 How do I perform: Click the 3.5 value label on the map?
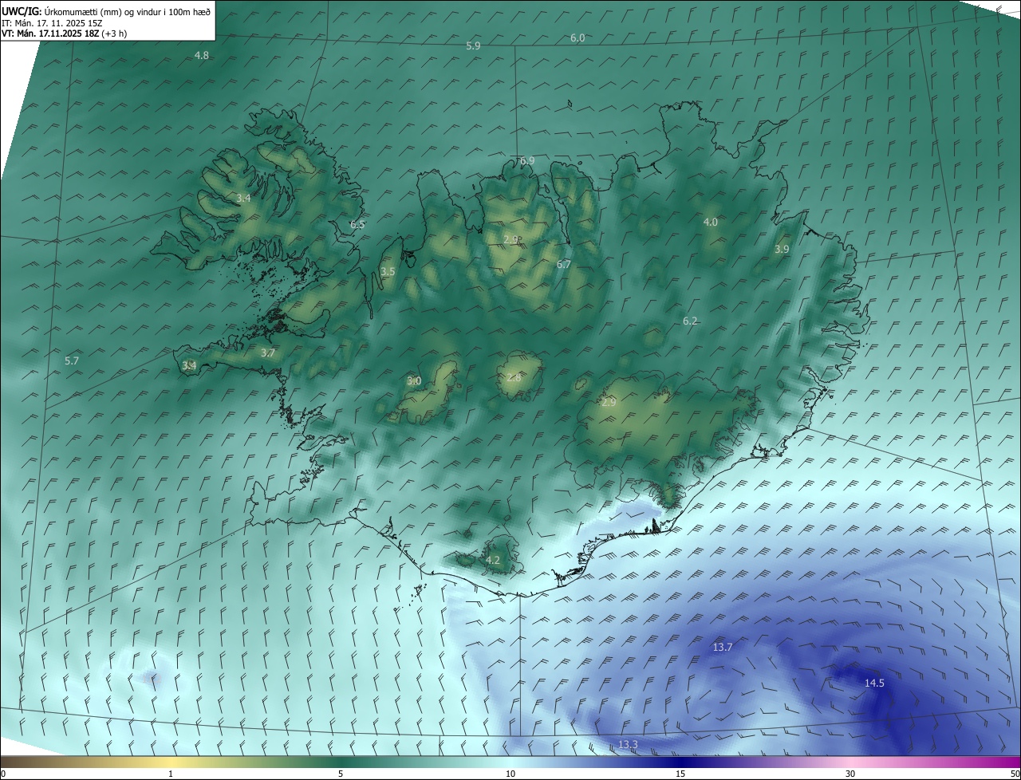tap(388, 271)
